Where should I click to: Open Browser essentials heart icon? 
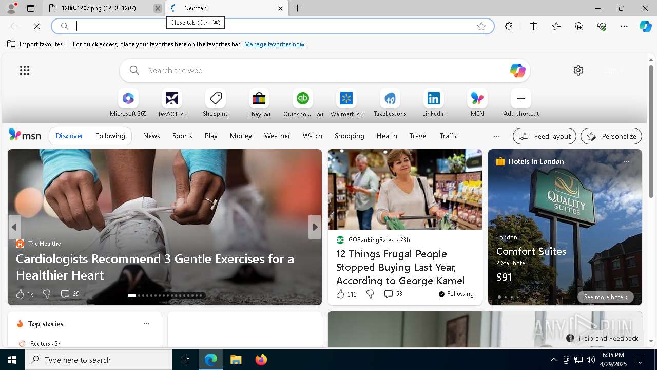coord(602,26)
